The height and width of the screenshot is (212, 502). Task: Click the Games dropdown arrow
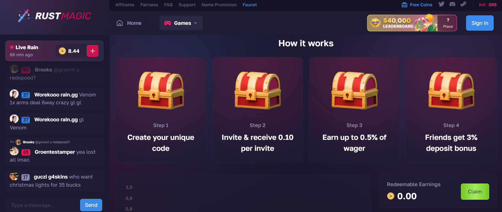click(x=196, y=23)
